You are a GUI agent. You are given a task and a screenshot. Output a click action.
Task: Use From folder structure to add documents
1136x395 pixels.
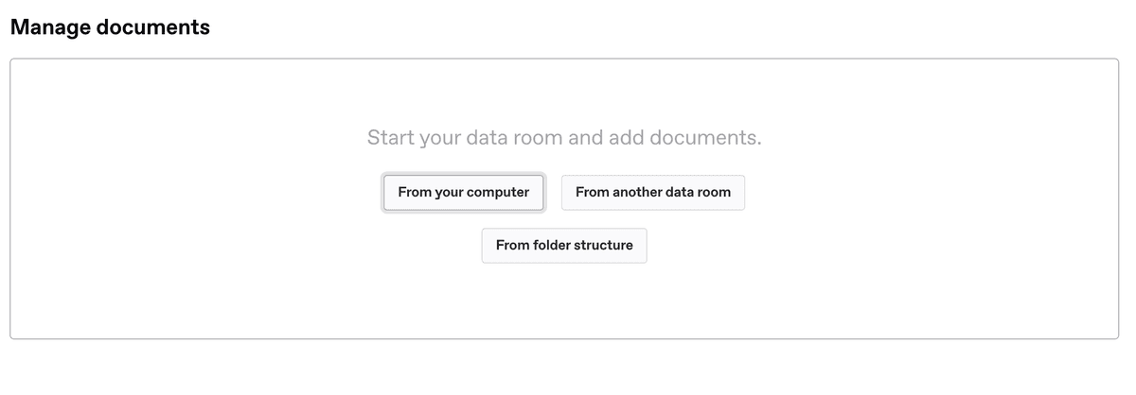[563, 246]
